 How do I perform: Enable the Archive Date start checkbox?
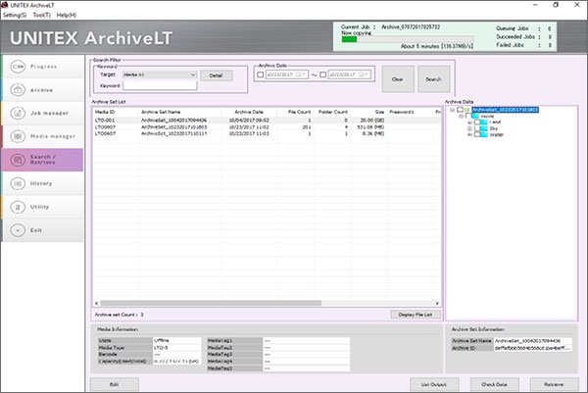[261, 74]
